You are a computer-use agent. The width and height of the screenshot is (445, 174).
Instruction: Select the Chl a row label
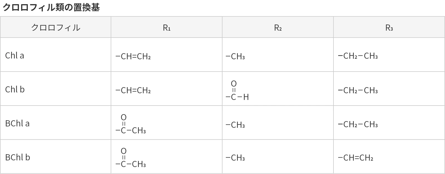[x=15, y=55]
